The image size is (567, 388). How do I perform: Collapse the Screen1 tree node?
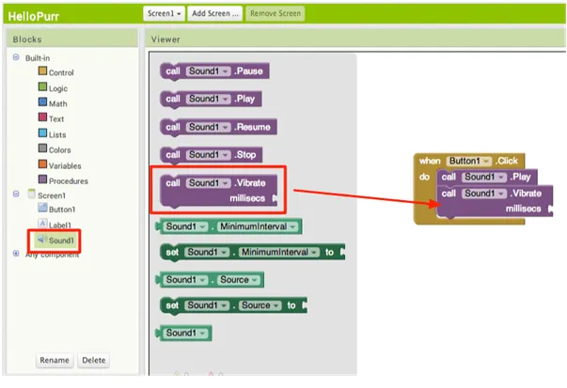[x=16, y=194]
